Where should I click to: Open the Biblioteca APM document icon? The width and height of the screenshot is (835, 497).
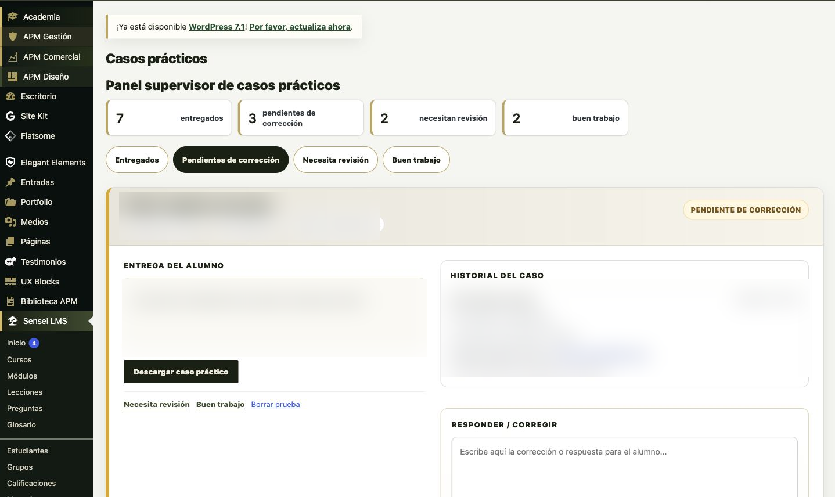coord(10,301)
